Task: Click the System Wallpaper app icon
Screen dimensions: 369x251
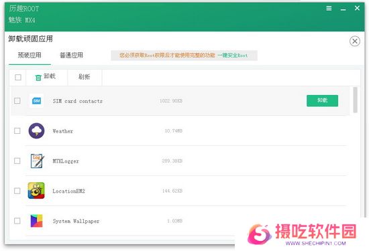Action: click(36, 221)
